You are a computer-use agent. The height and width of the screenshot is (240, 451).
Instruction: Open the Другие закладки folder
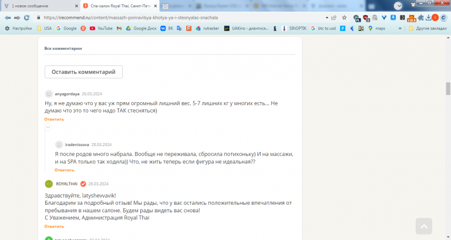pyautogui.click(x=428, y=28)
